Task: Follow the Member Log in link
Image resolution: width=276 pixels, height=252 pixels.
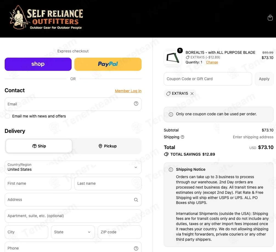Action: pos(128,91)
